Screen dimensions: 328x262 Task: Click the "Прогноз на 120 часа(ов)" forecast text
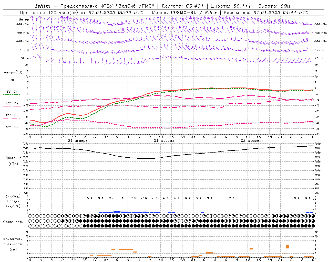pyautogui.click(x=49, y=13)
